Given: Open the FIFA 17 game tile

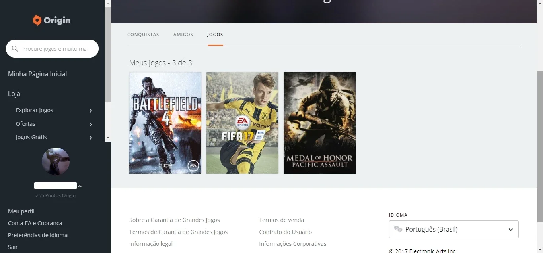Looking at the screenshot, I should (x=242, y=123).
